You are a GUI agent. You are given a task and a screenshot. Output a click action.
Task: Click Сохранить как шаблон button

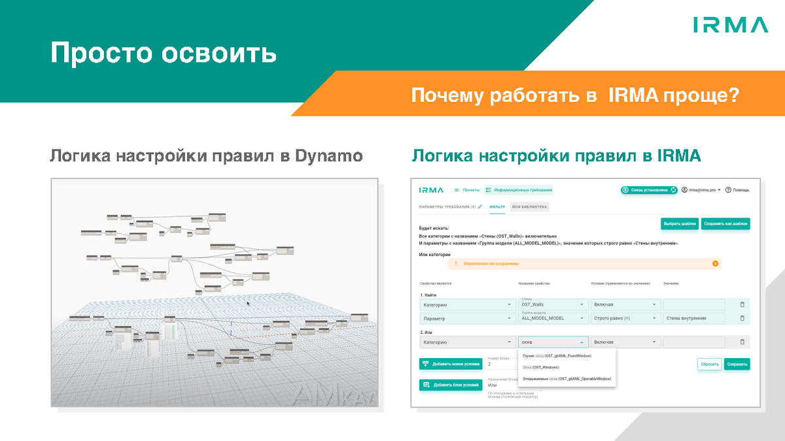pos(725,223)
